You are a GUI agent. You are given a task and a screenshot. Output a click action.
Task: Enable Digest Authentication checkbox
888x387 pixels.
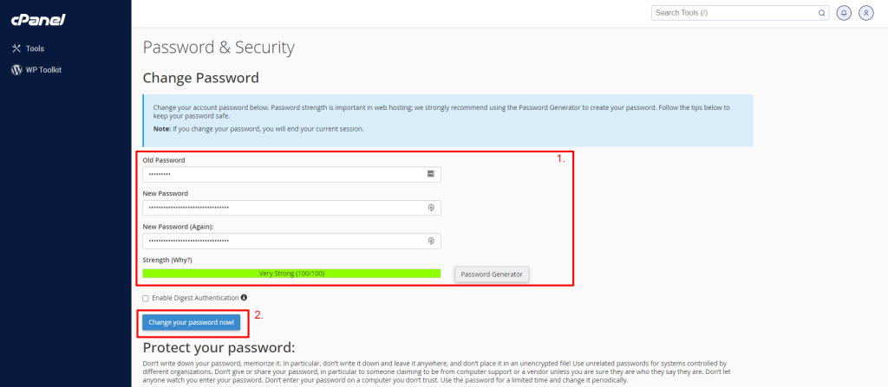[x=146, y=298]
